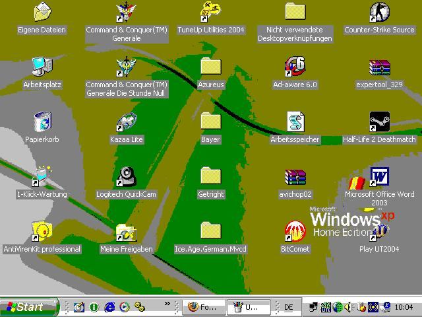This screenshot has height=317, width=422.
Task: Select Counter-Strike Source shortcut icon
Action: [379, 12]
